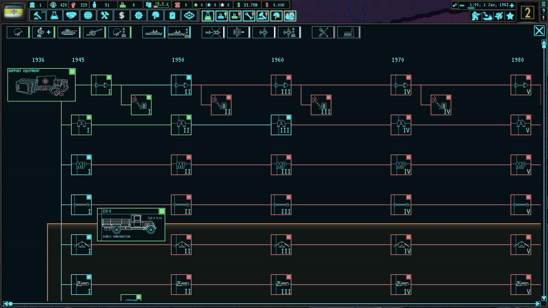
Task: Open the intelligence eye icon menu
Action: click(189, 15)
